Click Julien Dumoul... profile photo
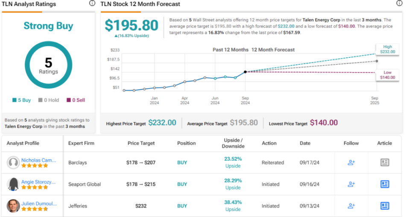Viewport: 410px width, 217px height. [13, 206]
